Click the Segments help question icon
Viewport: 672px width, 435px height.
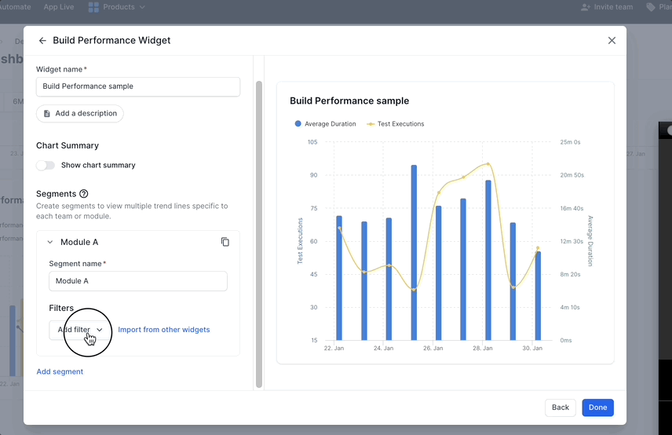(x=84, y=194)
